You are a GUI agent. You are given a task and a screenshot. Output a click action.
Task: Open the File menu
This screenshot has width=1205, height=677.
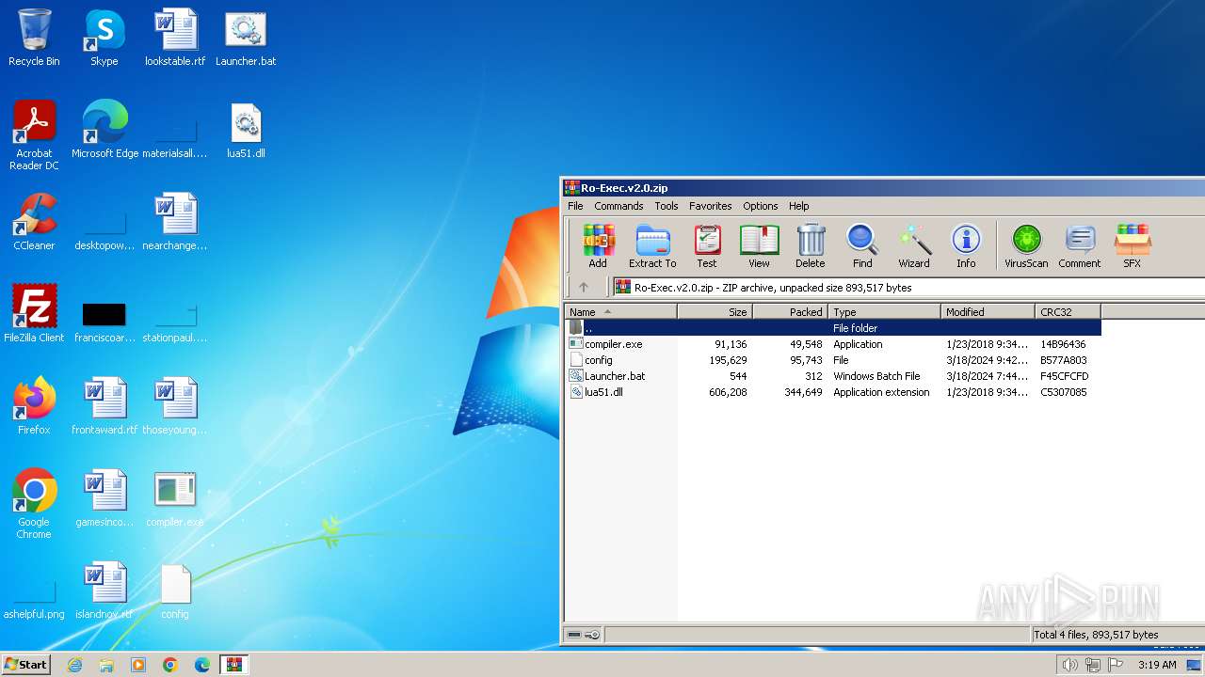[575, 206]
